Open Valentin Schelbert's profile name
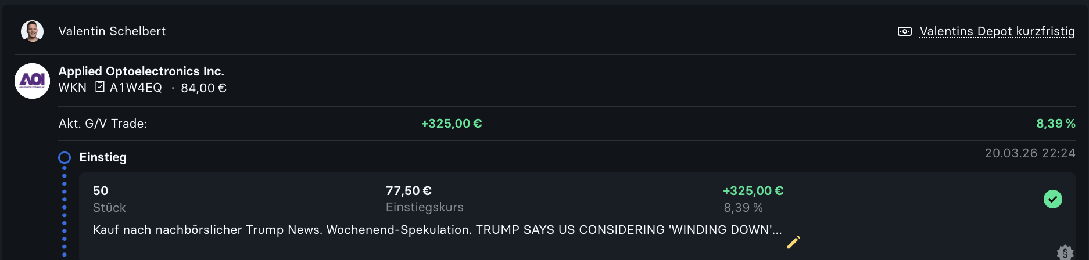Screen dimensions: 1089x260 pyautogui.click(x=112, y=31)
